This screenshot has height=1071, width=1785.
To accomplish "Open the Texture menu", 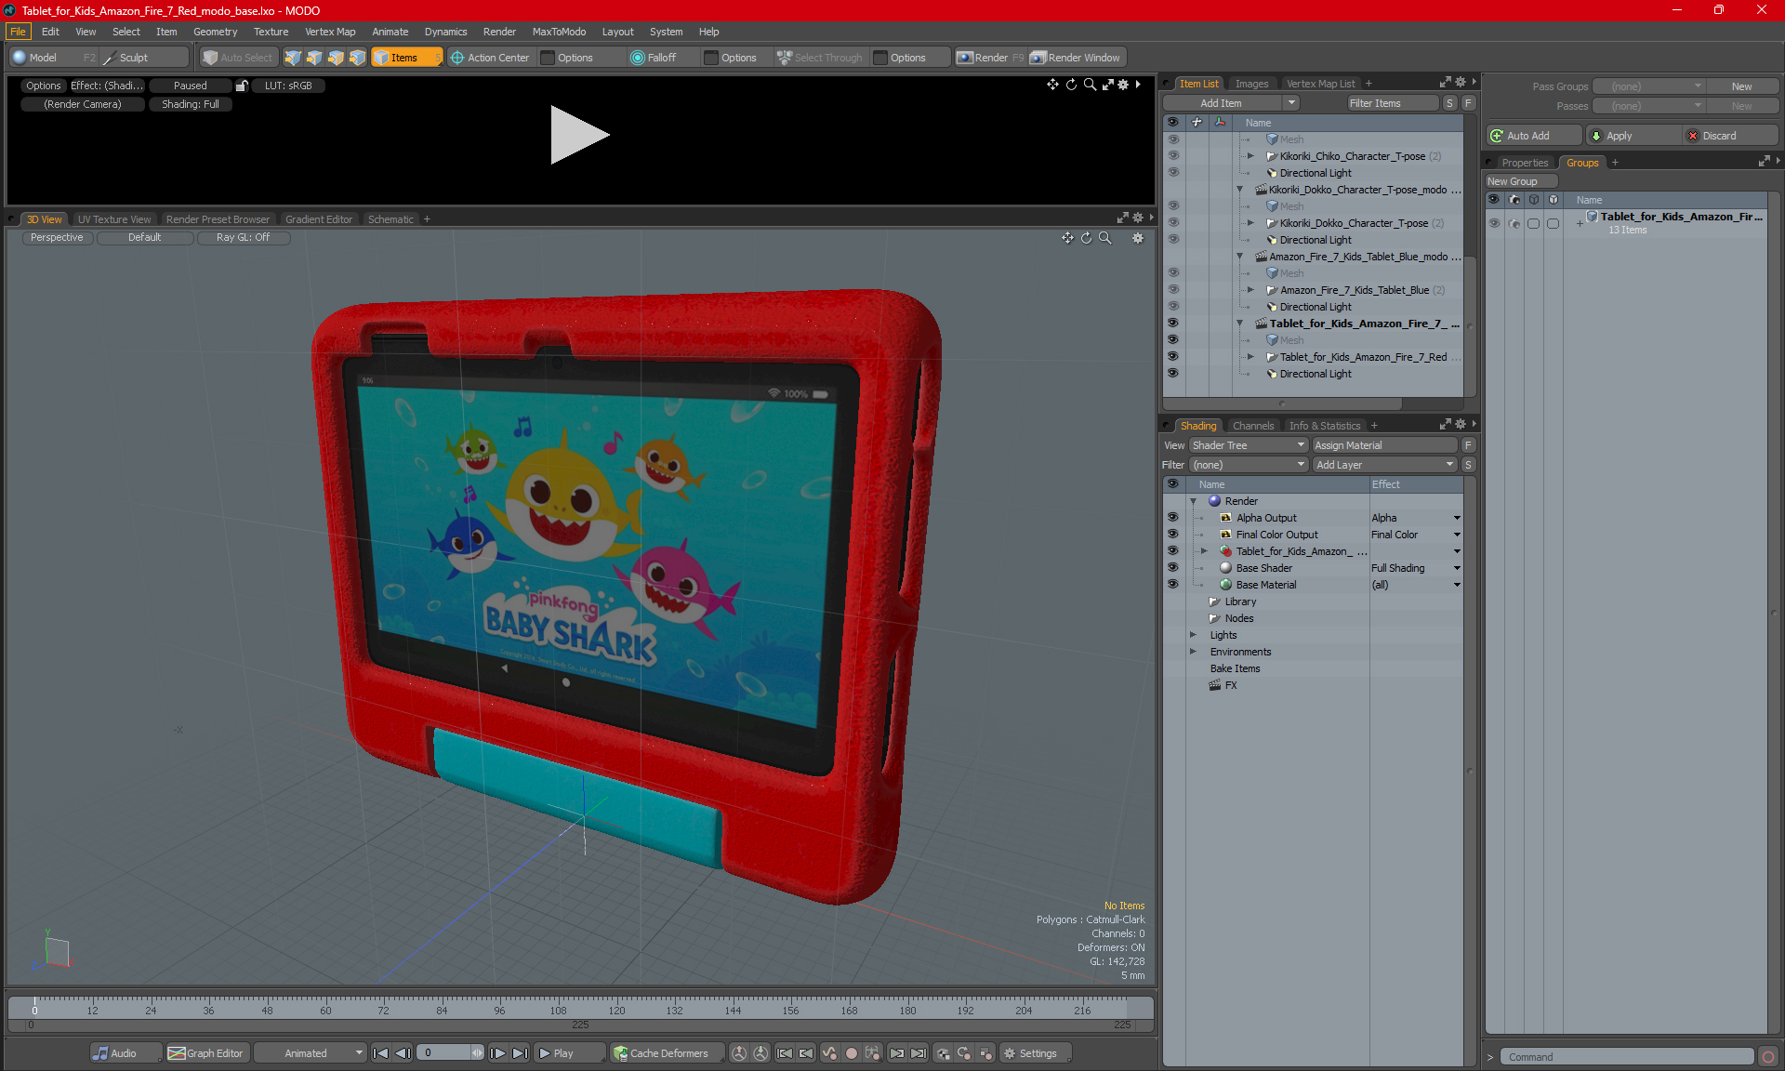I will [x=271, y=32].
